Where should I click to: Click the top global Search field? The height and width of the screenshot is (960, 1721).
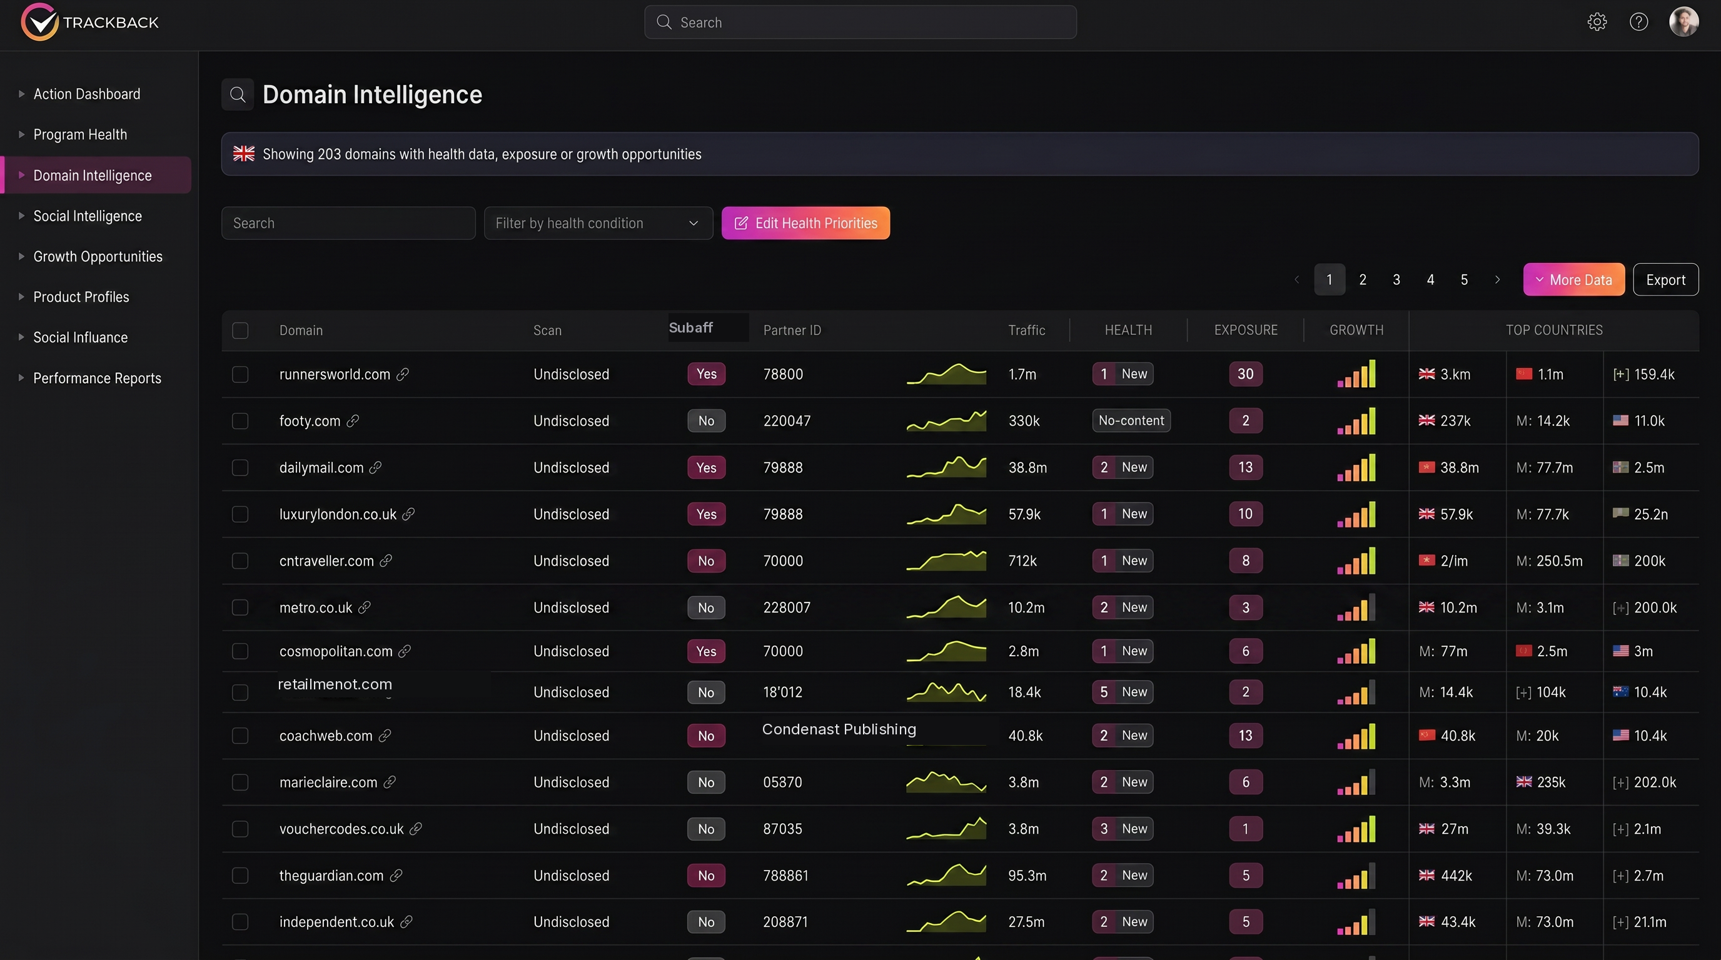(860, 22)
